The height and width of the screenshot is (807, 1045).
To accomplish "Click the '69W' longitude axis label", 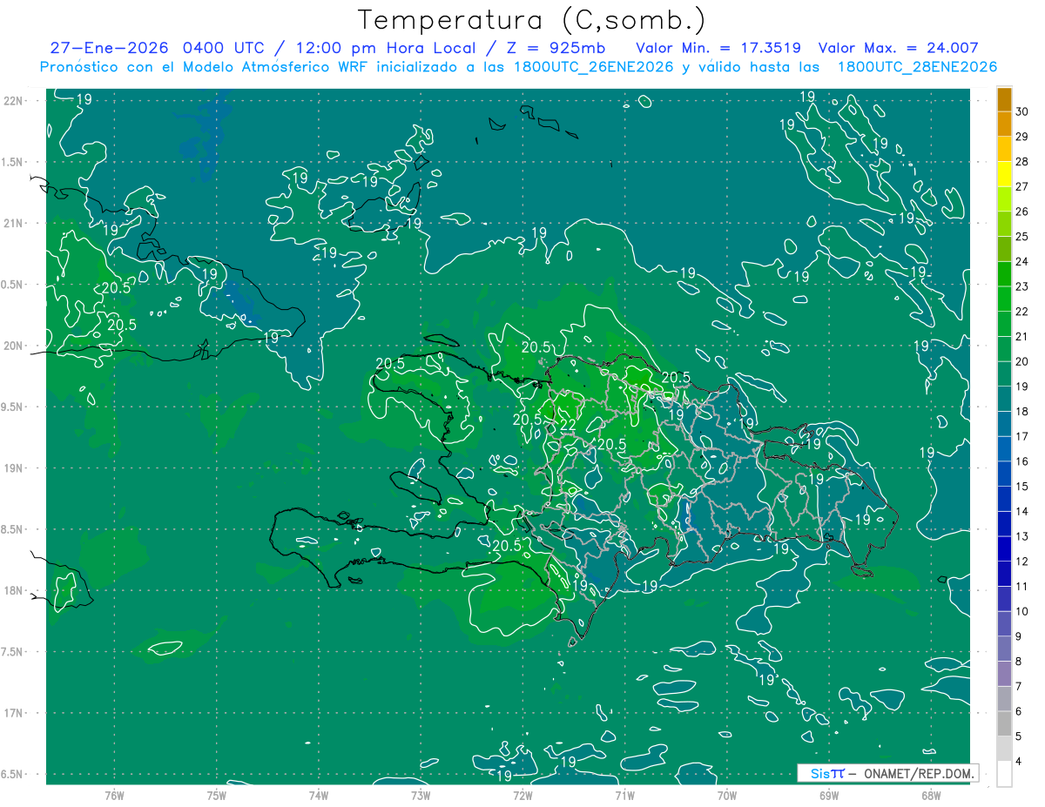I will pos(829,796).
